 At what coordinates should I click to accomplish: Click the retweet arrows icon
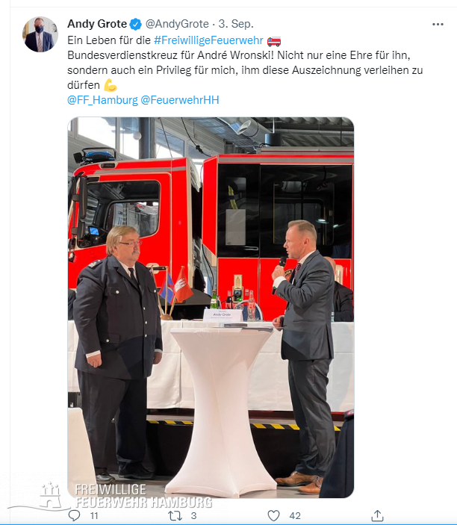coord(175,515)
